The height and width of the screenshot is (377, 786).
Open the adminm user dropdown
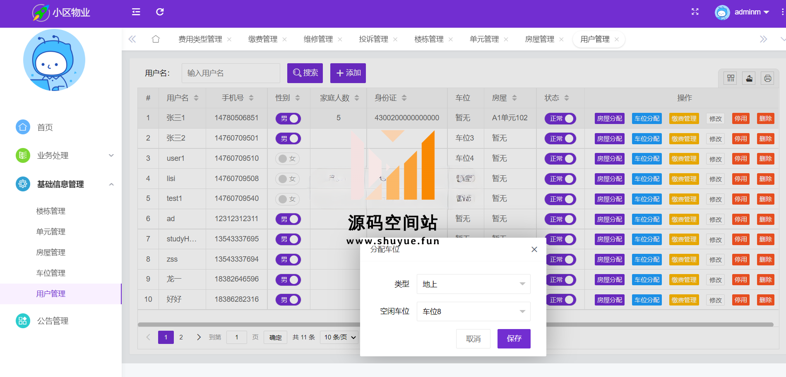pos(752,12)
